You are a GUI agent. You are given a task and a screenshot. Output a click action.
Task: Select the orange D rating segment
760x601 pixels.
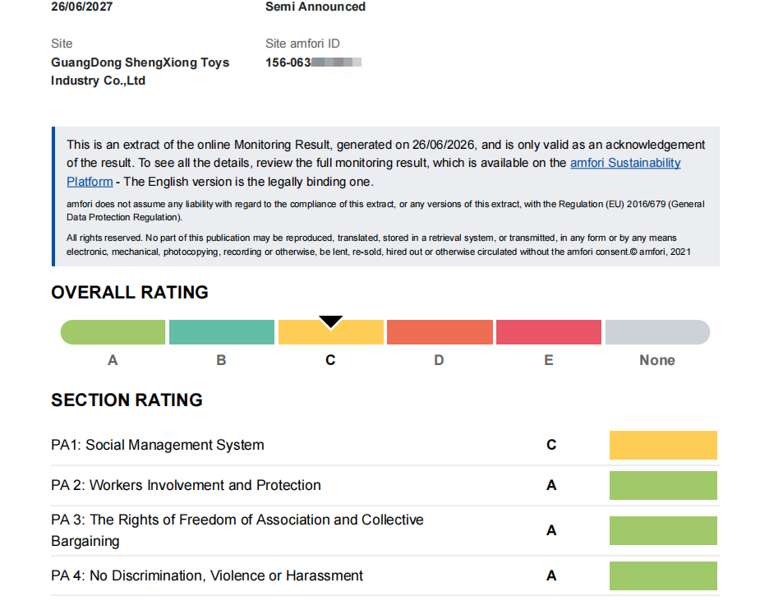pos(440,332)
